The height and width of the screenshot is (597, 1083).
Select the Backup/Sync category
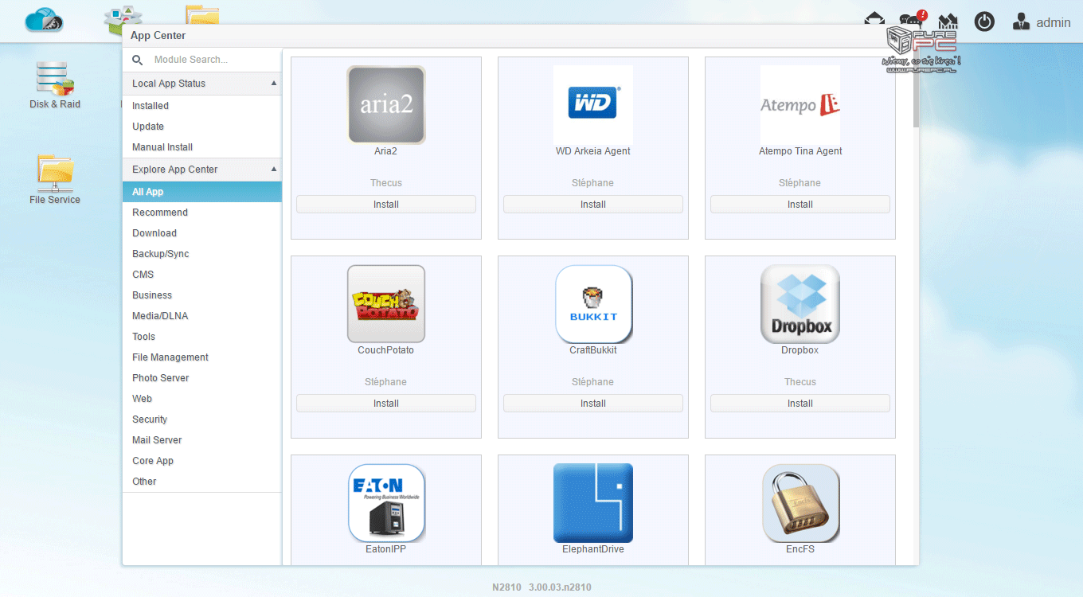pos(161,254)
